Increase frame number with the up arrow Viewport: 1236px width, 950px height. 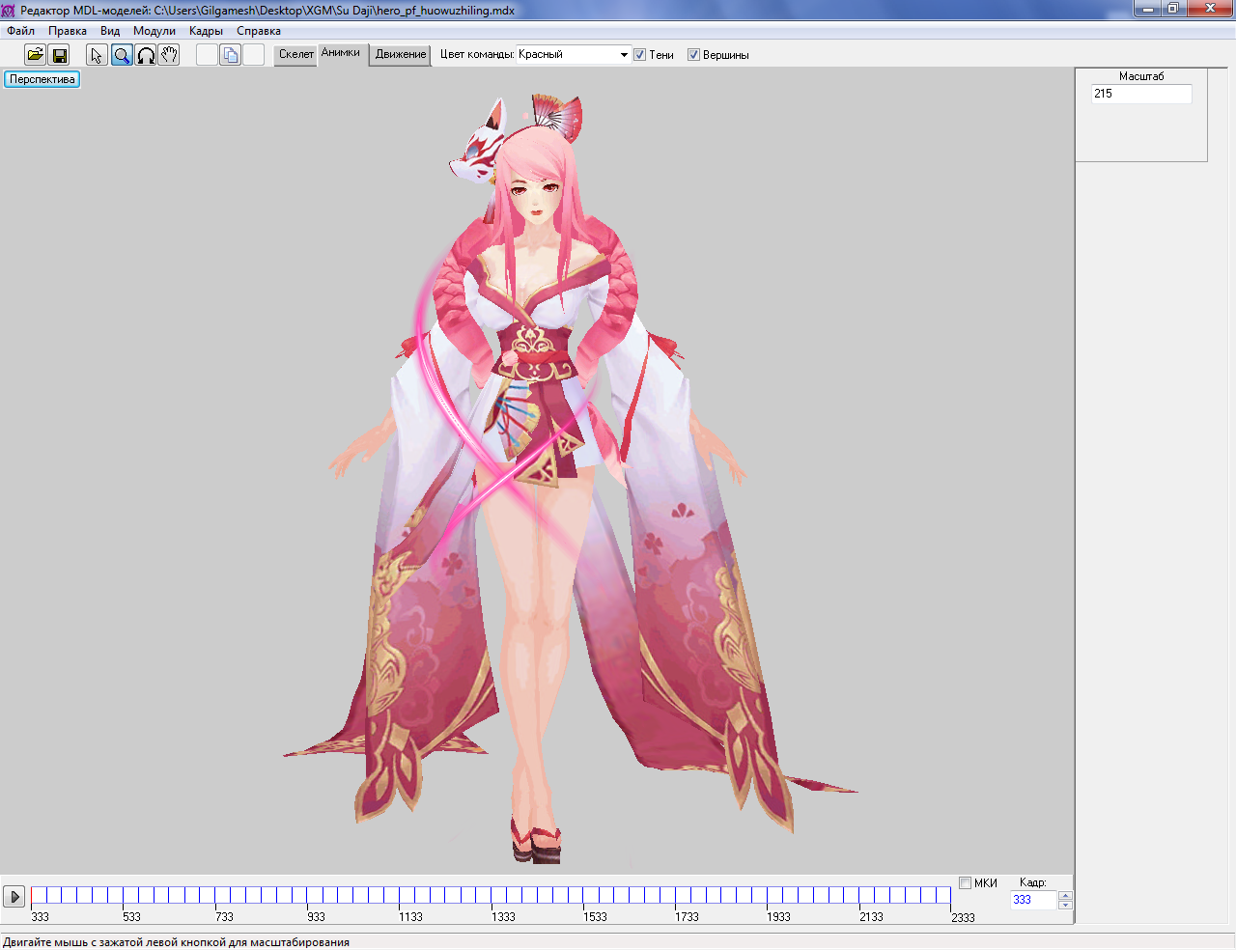1065,895
